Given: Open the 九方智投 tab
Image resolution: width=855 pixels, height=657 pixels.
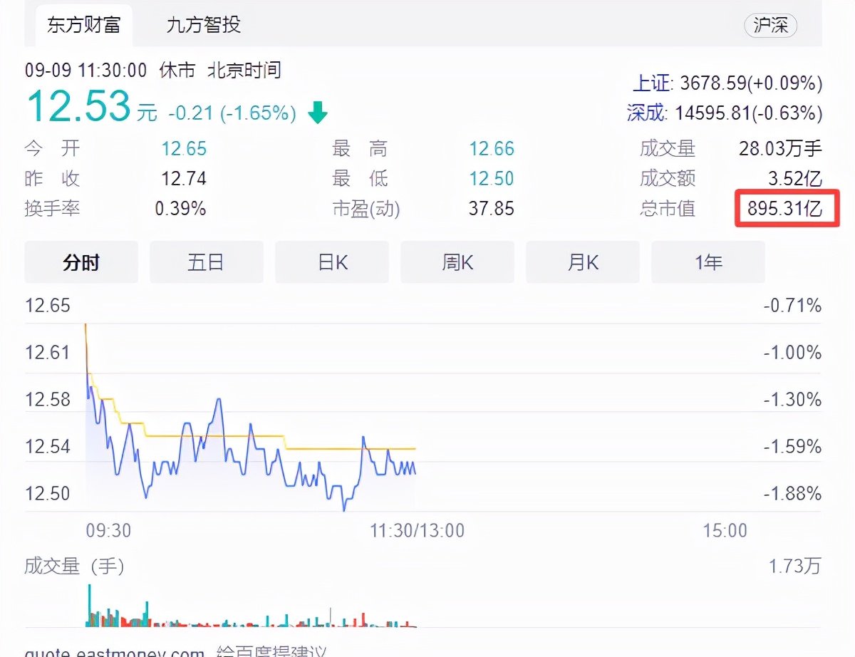Looking at the screenshot, I should (204, 26).
